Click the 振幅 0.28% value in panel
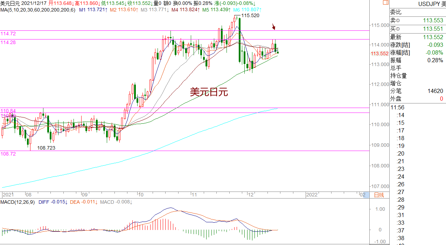Image resolution: width=446 pixels, height=245 pixels. pos(435,60)
